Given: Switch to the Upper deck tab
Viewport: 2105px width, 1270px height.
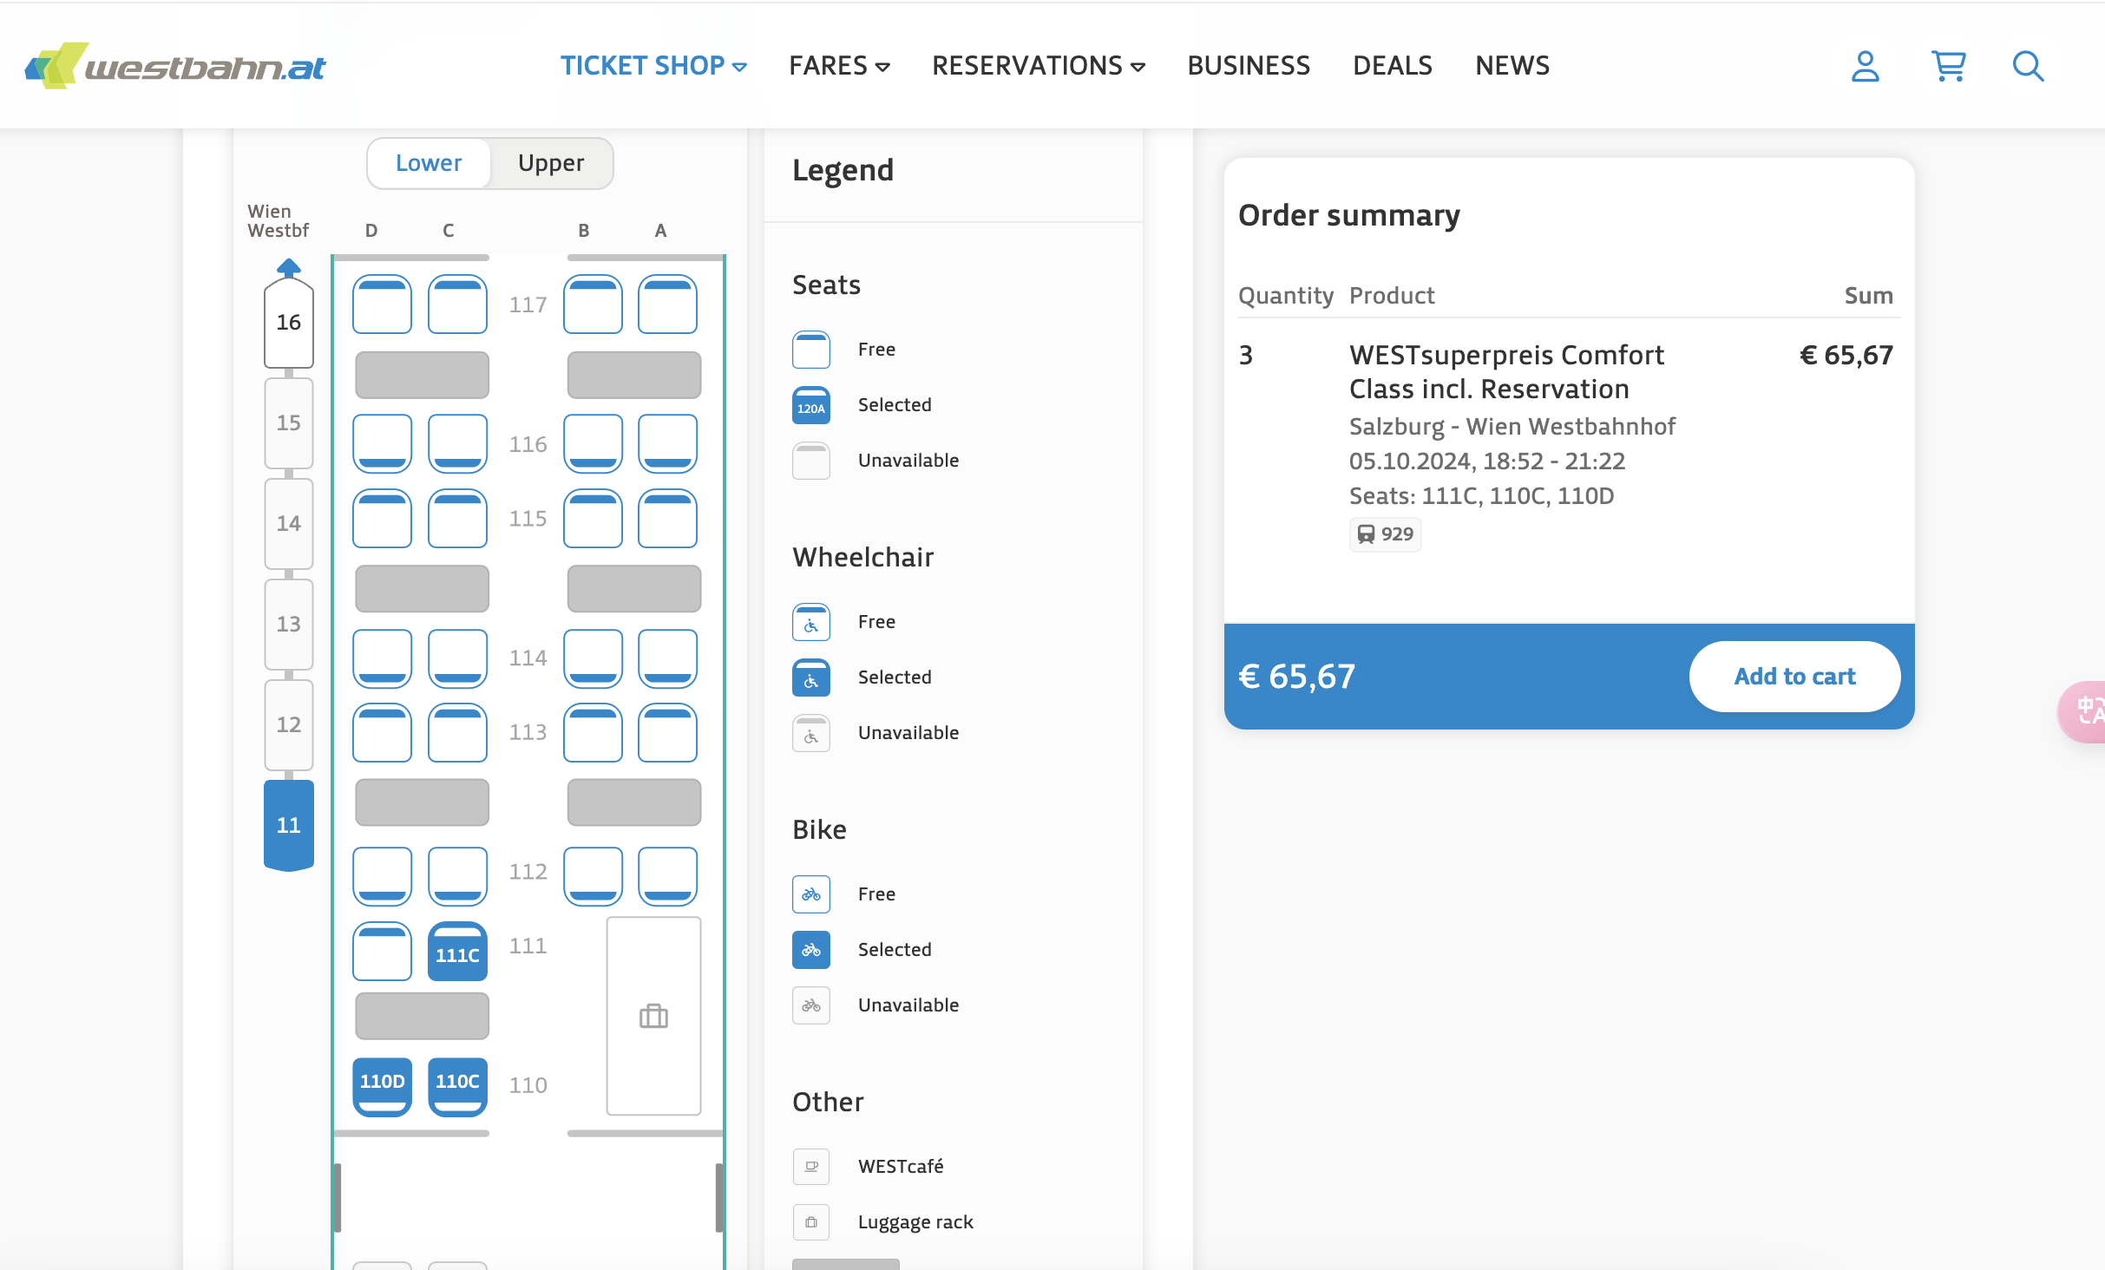Looking at the screenshot, I should 551,163.
